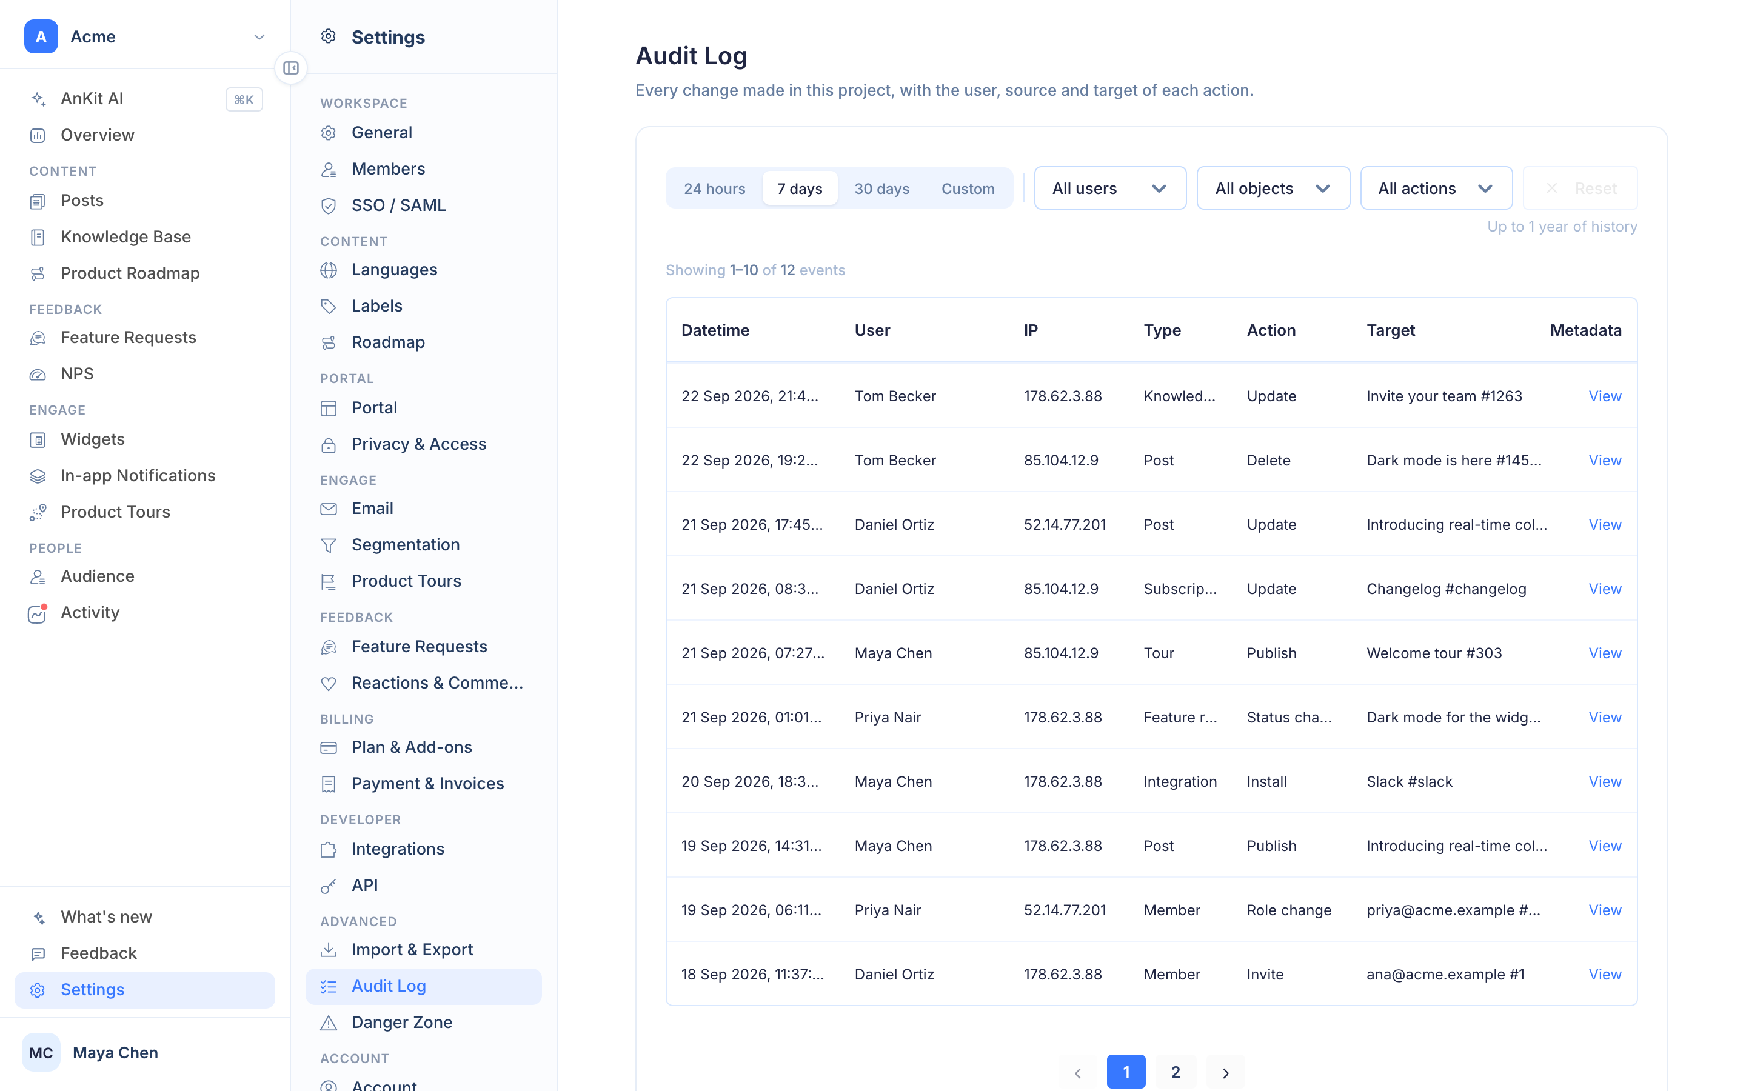Click the Overview chart icon
The width and height of the screenshot is (1746, 1091).
[x=38, y=135]
